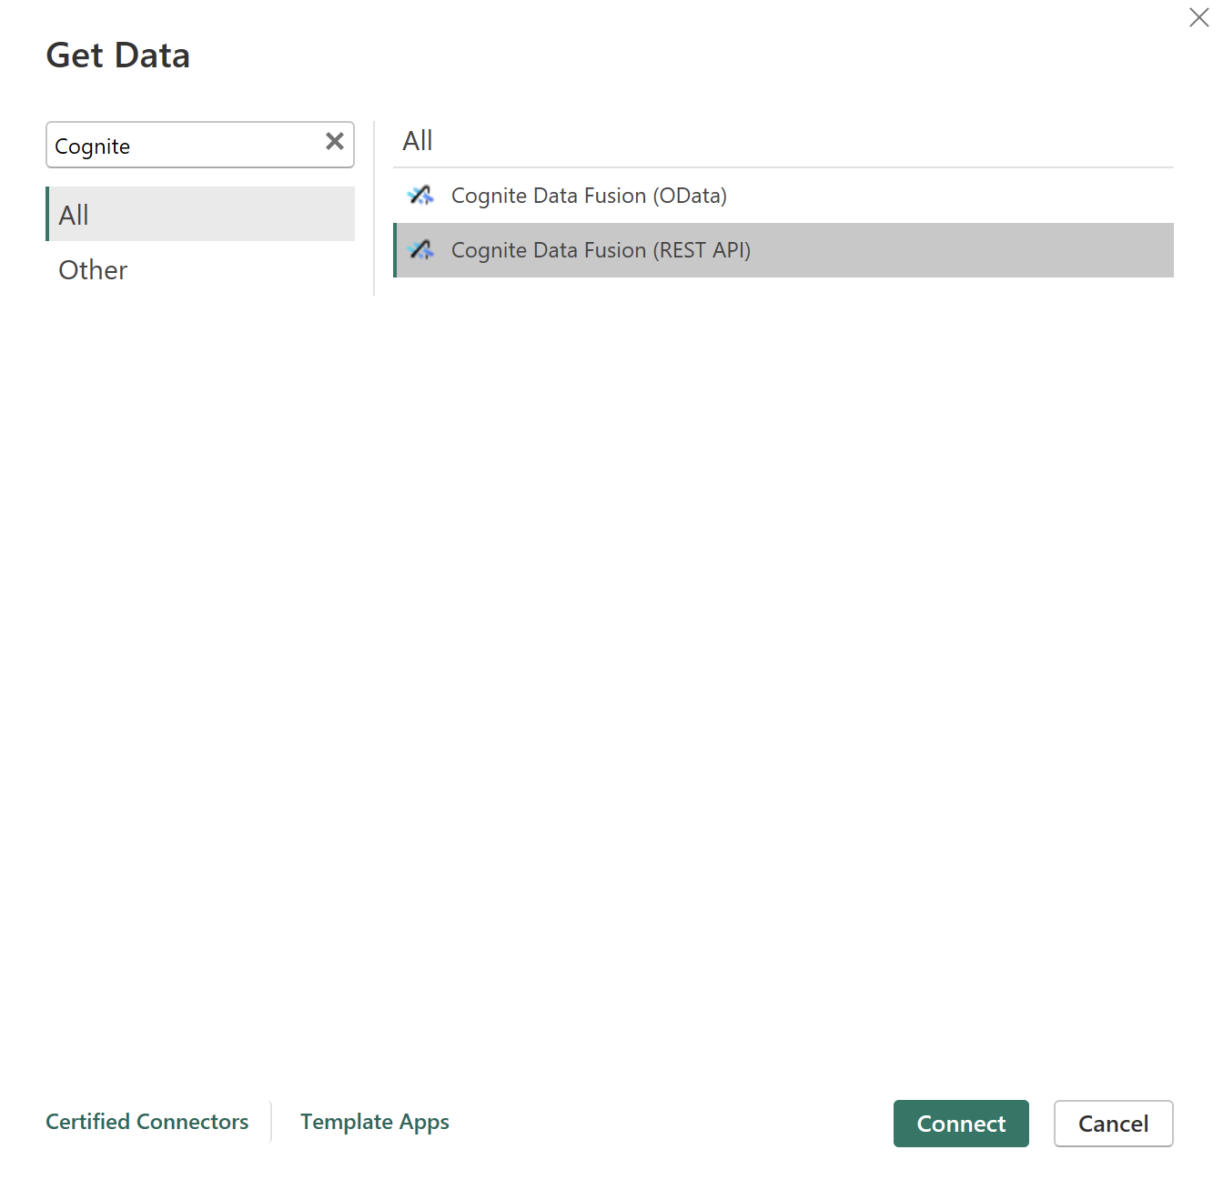Click the All results header
The image size is (1223, 1190).
pos(418,139)
